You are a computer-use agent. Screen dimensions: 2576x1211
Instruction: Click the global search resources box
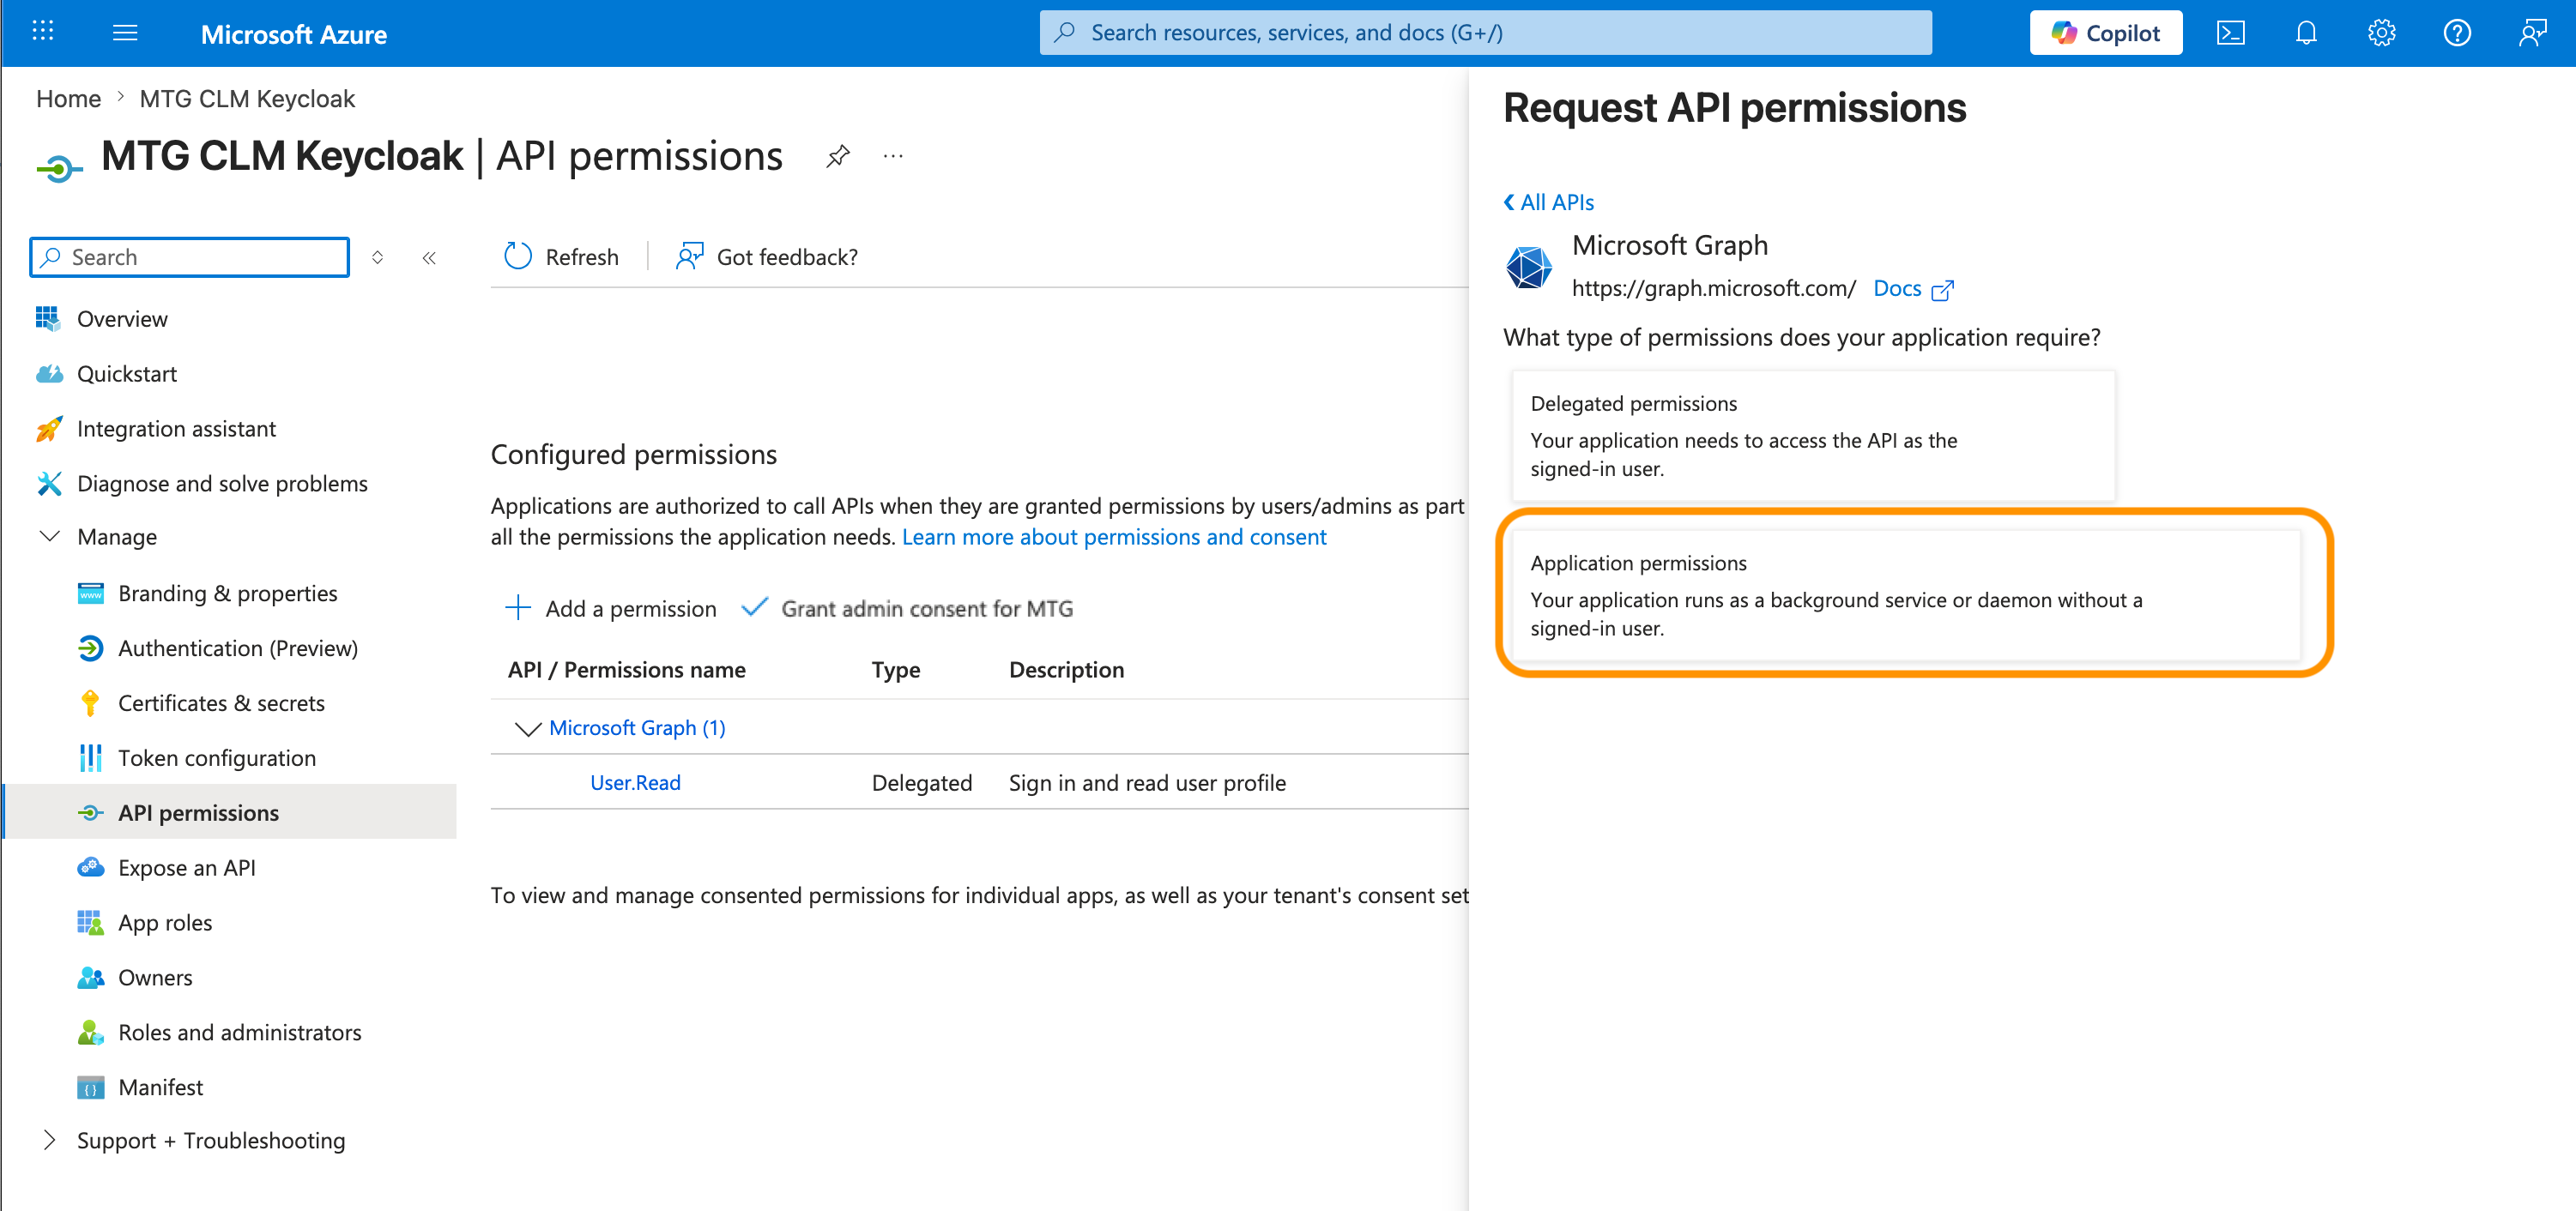click(1485, 33)
